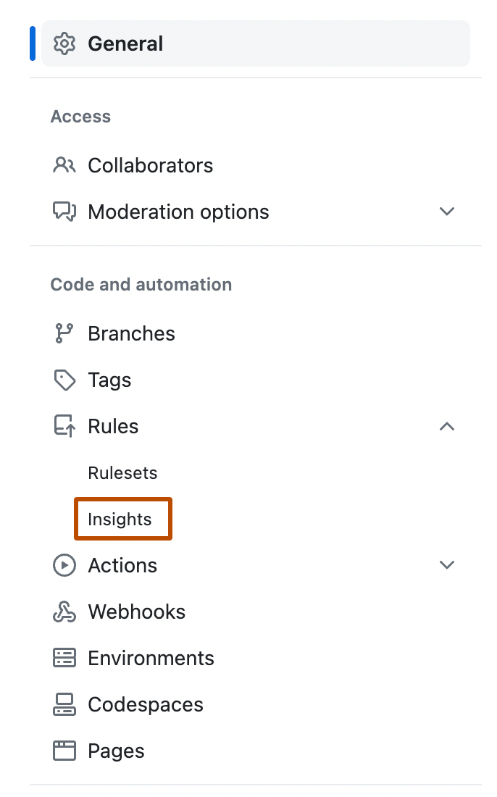Image resolution: width=497 pixels, height=797 pixels.
Task: Collapse the Rules section chevron
Action: [447, 427]
